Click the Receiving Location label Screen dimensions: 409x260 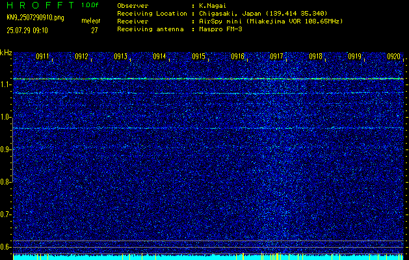[x=152, y=14]
